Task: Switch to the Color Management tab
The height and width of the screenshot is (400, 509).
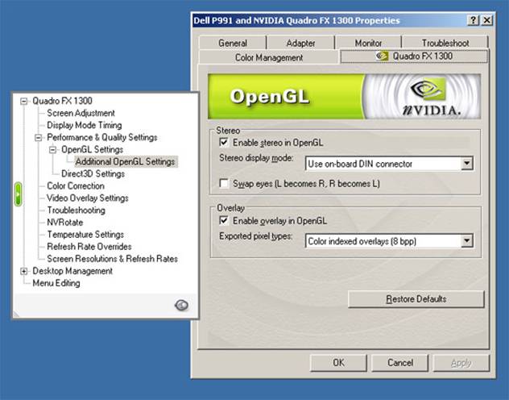Action: [x=268, y=57]
